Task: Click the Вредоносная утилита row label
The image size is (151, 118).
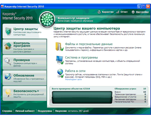Action: [x=126, y=97]
